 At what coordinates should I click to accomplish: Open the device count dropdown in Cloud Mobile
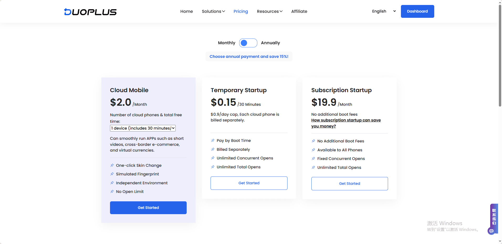coord(143,128)
